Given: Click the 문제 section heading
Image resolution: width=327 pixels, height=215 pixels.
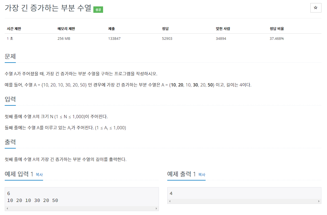Looking at the screenshot, I should coord(10,56).
